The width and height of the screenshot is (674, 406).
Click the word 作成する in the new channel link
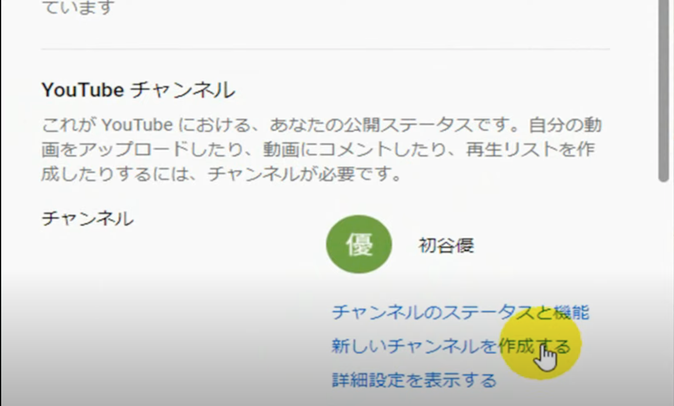coord(534,346)
